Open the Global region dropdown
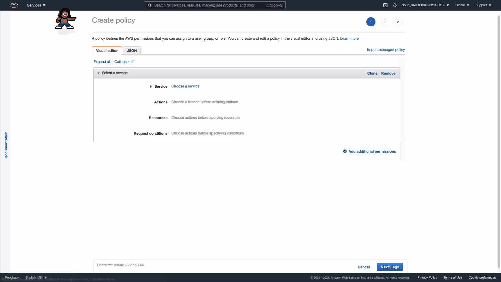This screenshot has height=282, width=501. point(462,5)
